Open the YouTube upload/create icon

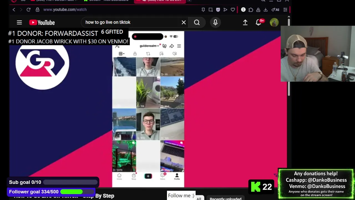click(245, 22)
